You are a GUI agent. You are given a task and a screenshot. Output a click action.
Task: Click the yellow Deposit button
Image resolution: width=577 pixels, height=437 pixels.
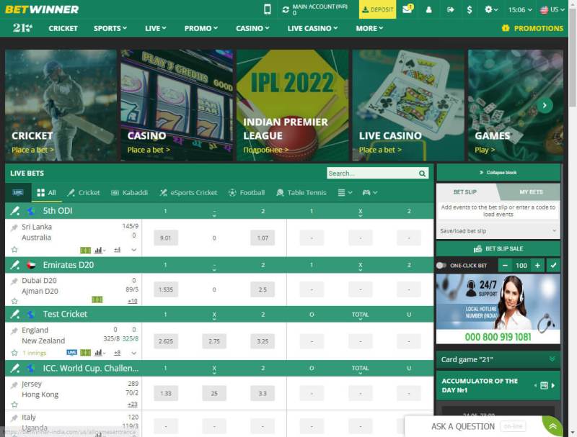tap(377, 10)
